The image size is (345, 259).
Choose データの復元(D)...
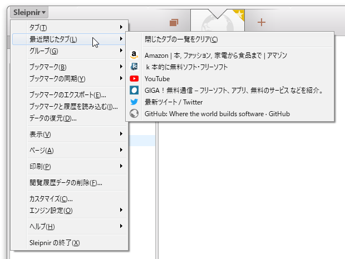pyautogui.click(x=70, y=118)
